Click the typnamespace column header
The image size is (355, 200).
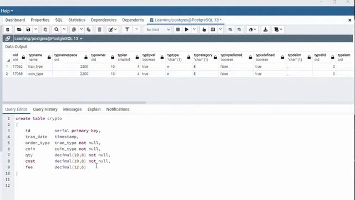(x=71, y=57)
